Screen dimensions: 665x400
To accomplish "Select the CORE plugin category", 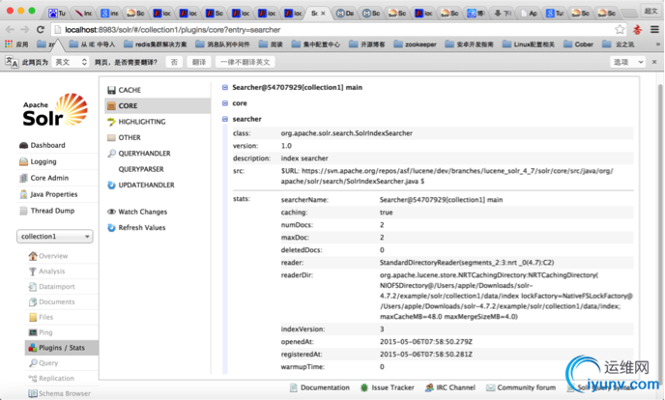I will (157, 105).
